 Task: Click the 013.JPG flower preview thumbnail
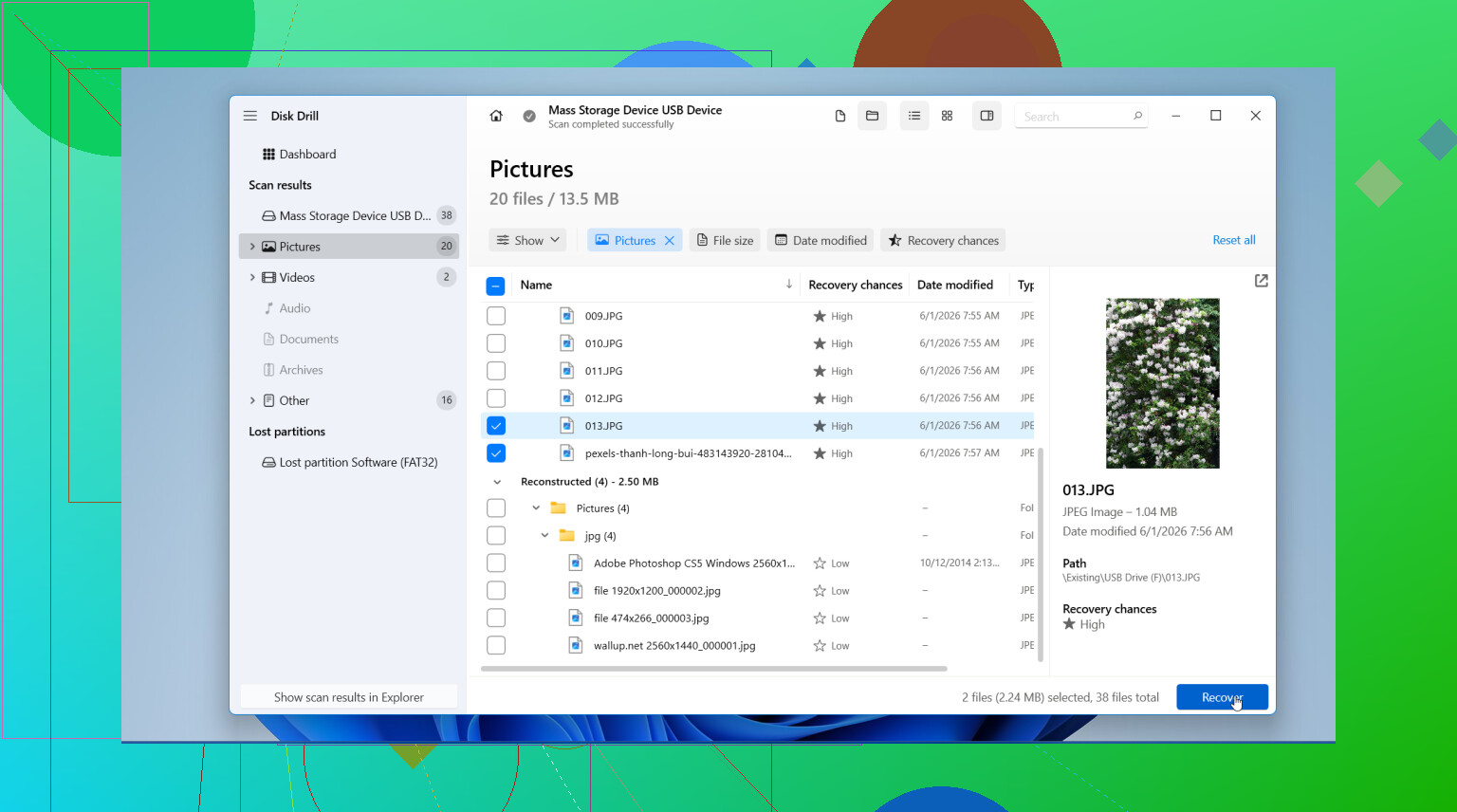click(x=1162, y=383)
